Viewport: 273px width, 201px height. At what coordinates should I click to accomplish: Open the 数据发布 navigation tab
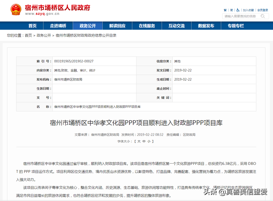[206, 26]
